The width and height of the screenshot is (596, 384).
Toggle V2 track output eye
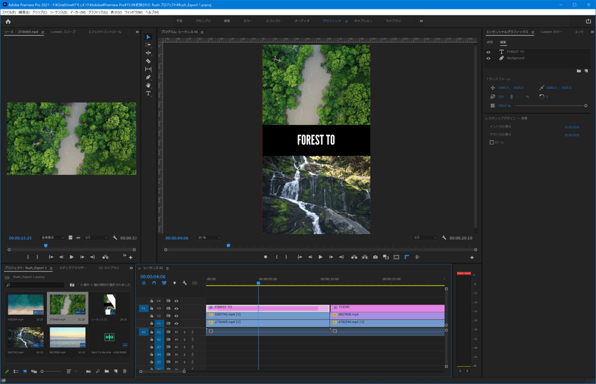pyautogui.click(x=176, y=316)
